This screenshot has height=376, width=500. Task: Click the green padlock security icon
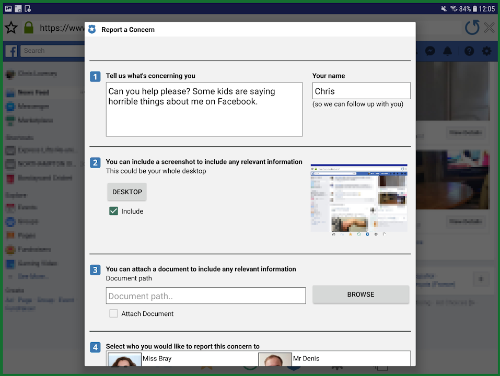click(x=29, y=28)
